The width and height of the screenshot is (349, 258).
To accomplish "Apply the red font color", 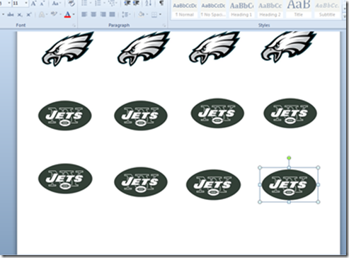I will tap(67, 15).
